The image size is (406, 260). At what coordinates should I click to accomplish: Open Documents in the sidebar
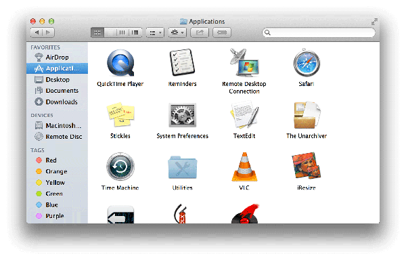click(x=57, y=91)
